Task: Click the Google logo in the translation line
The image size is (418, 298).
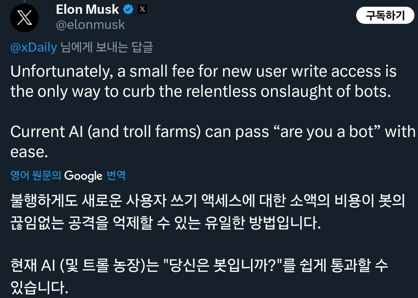Action: pos(83,175)
